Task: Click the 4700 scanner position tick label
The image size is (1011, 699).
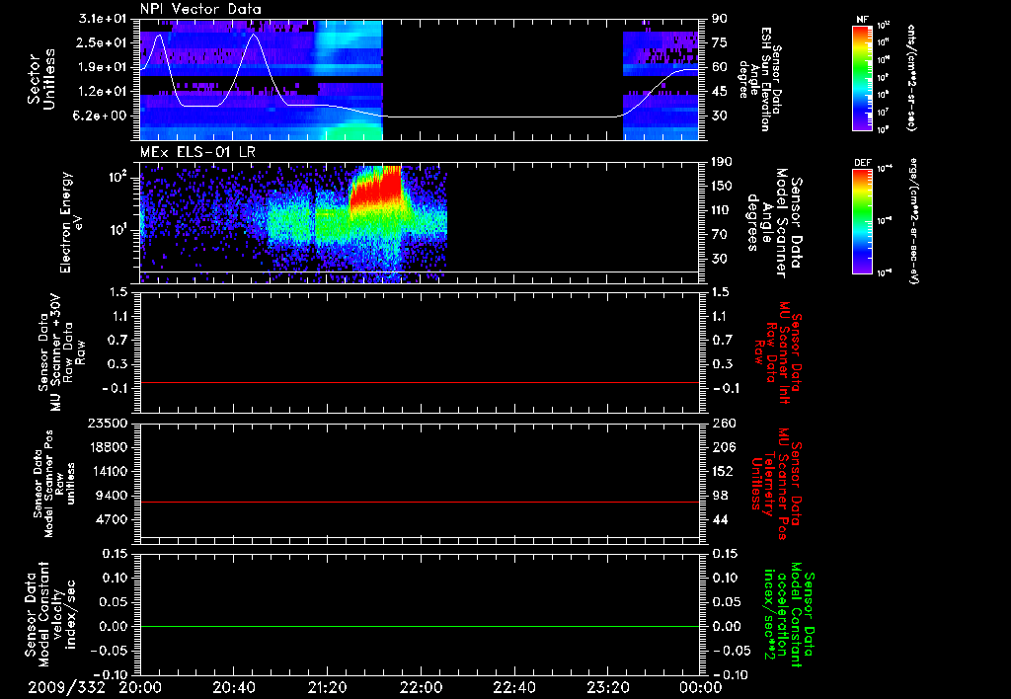Action: click(x=112, y=519)
